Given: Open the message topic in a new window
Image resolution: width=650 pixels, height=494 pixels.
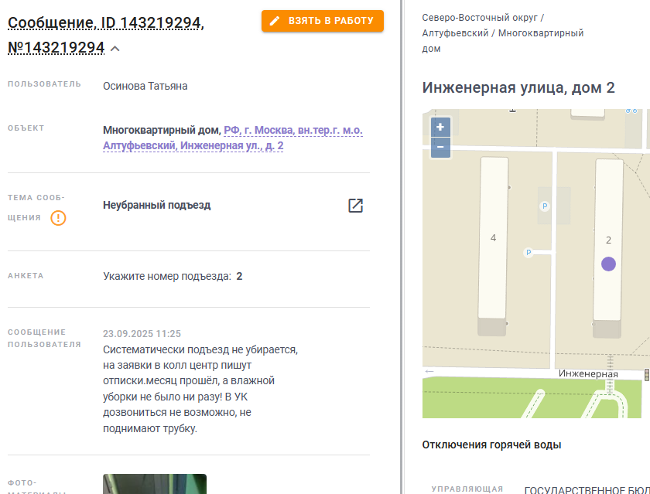Looking at the screenshot, I should click(355, 206).
